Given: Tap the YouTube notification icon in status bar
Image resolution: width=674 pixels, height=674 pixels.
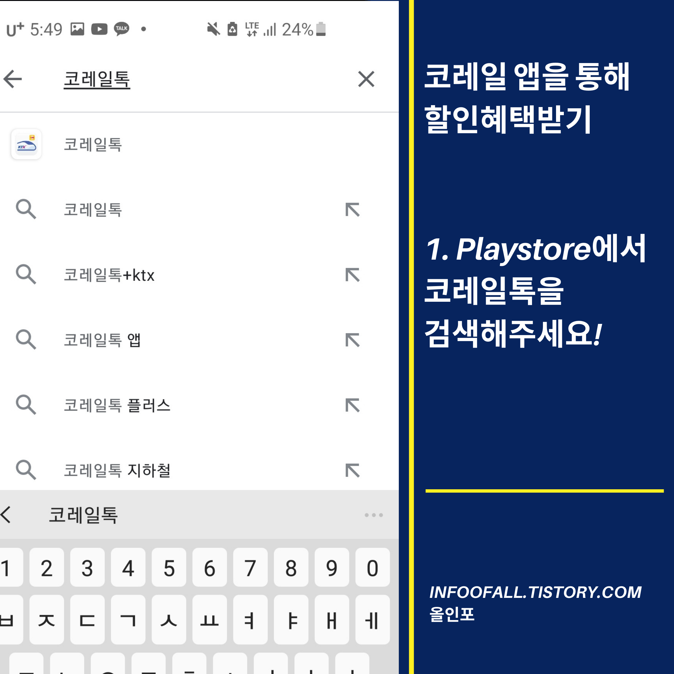Looking at the screenshot, I should point(99,29).
